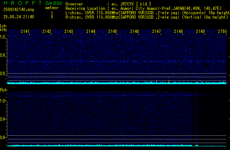The height and width of the screenshot is (150, 230).
Task: Click the Lch 0.9 kHz axis label
Action: (3, 55)
